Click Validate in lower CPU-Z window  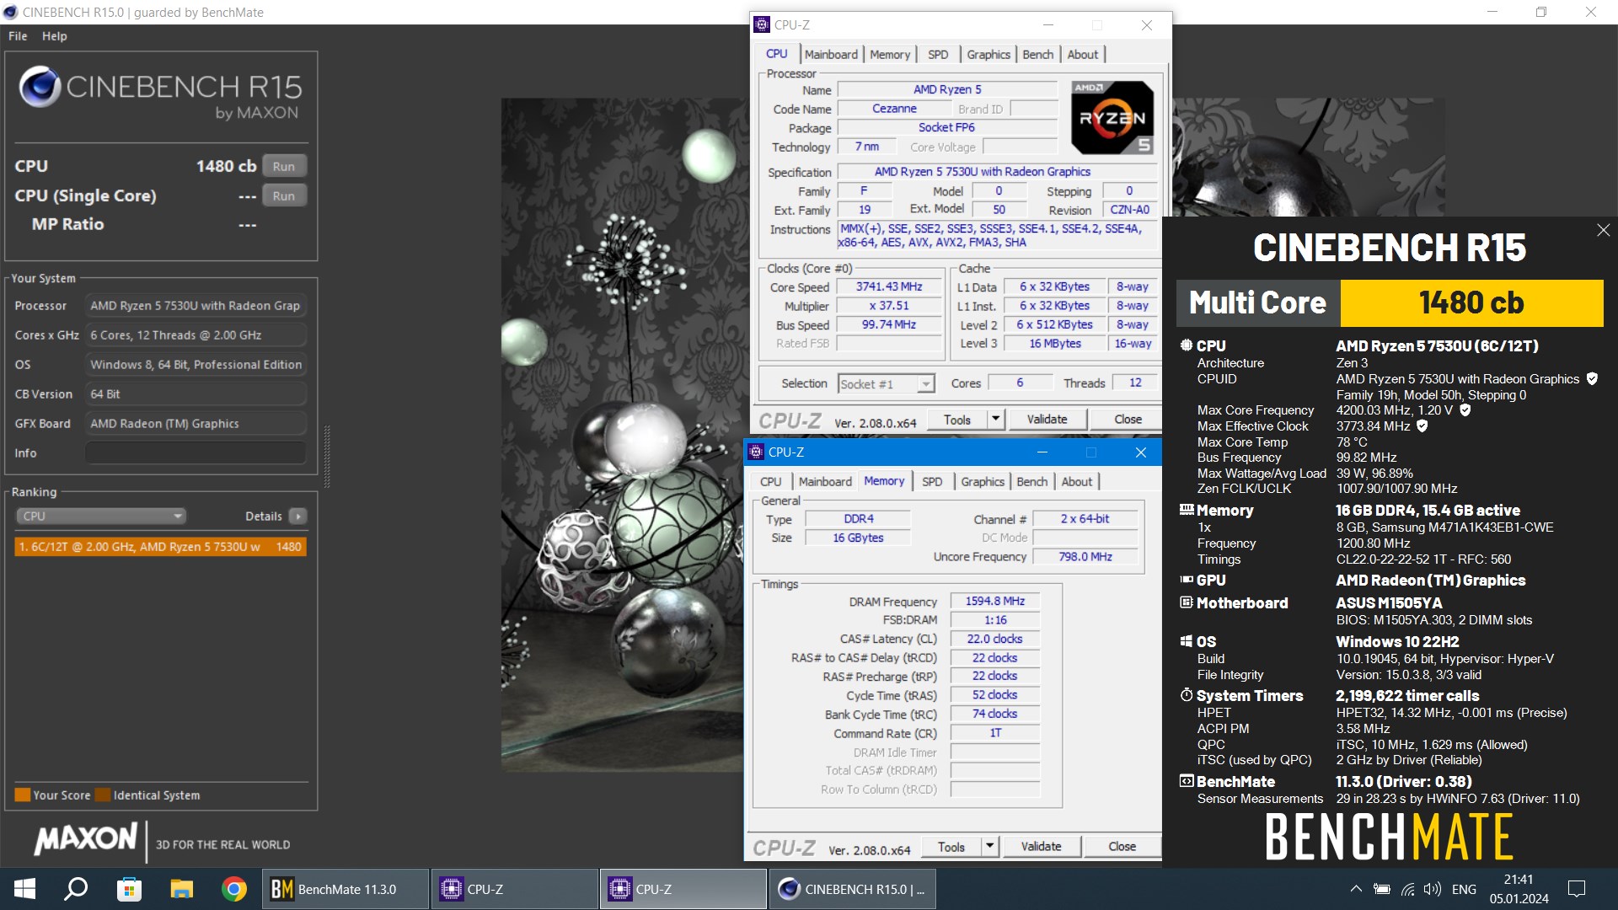tap(1041, 847)
